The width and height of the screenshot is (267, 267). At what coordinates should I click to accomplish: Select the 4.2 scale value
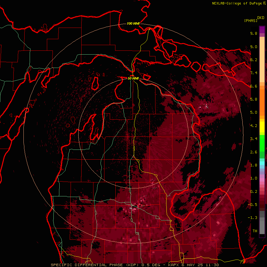pyautogui.click(x=254, y=126)
